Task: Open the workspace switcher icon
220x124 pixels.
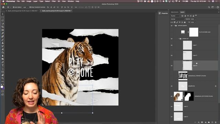Action: (213, 7)
